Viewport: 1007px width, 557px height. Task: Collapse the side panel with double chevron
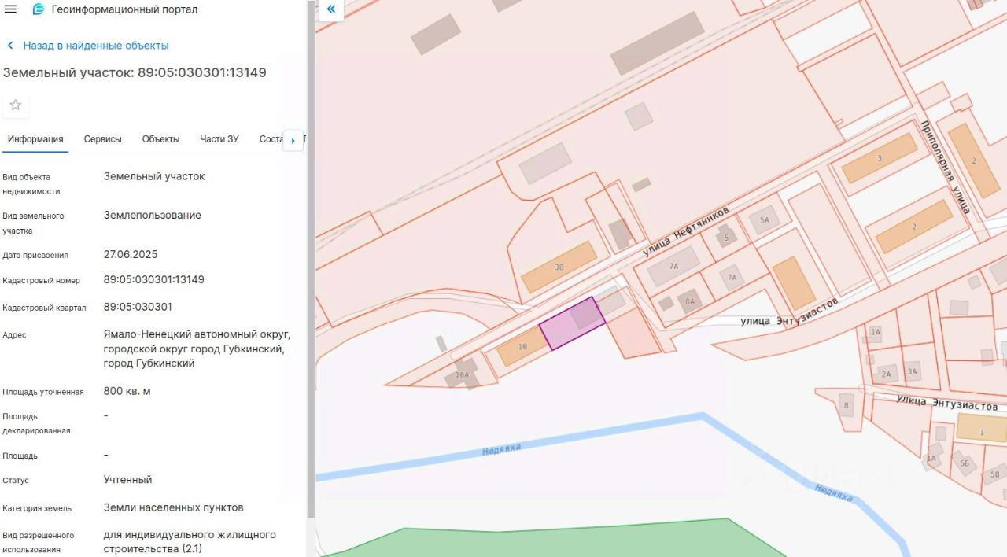coord(330,9)
